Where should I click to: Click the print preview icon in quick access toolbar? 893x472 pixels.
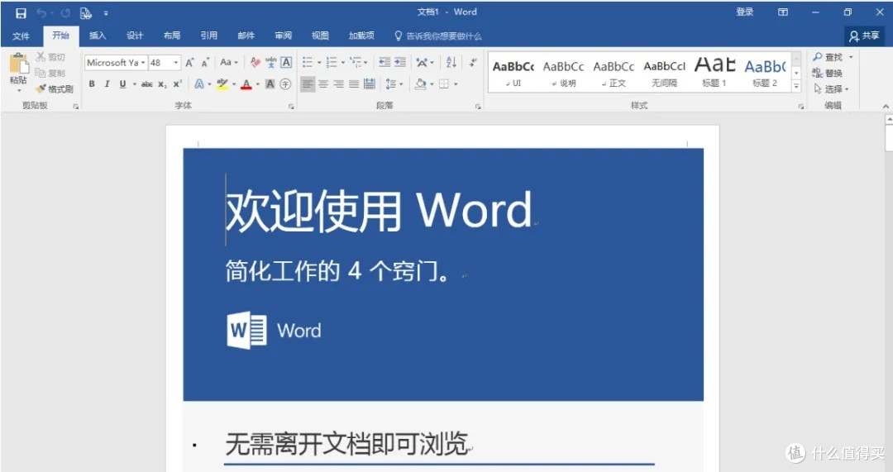[86, 12]
